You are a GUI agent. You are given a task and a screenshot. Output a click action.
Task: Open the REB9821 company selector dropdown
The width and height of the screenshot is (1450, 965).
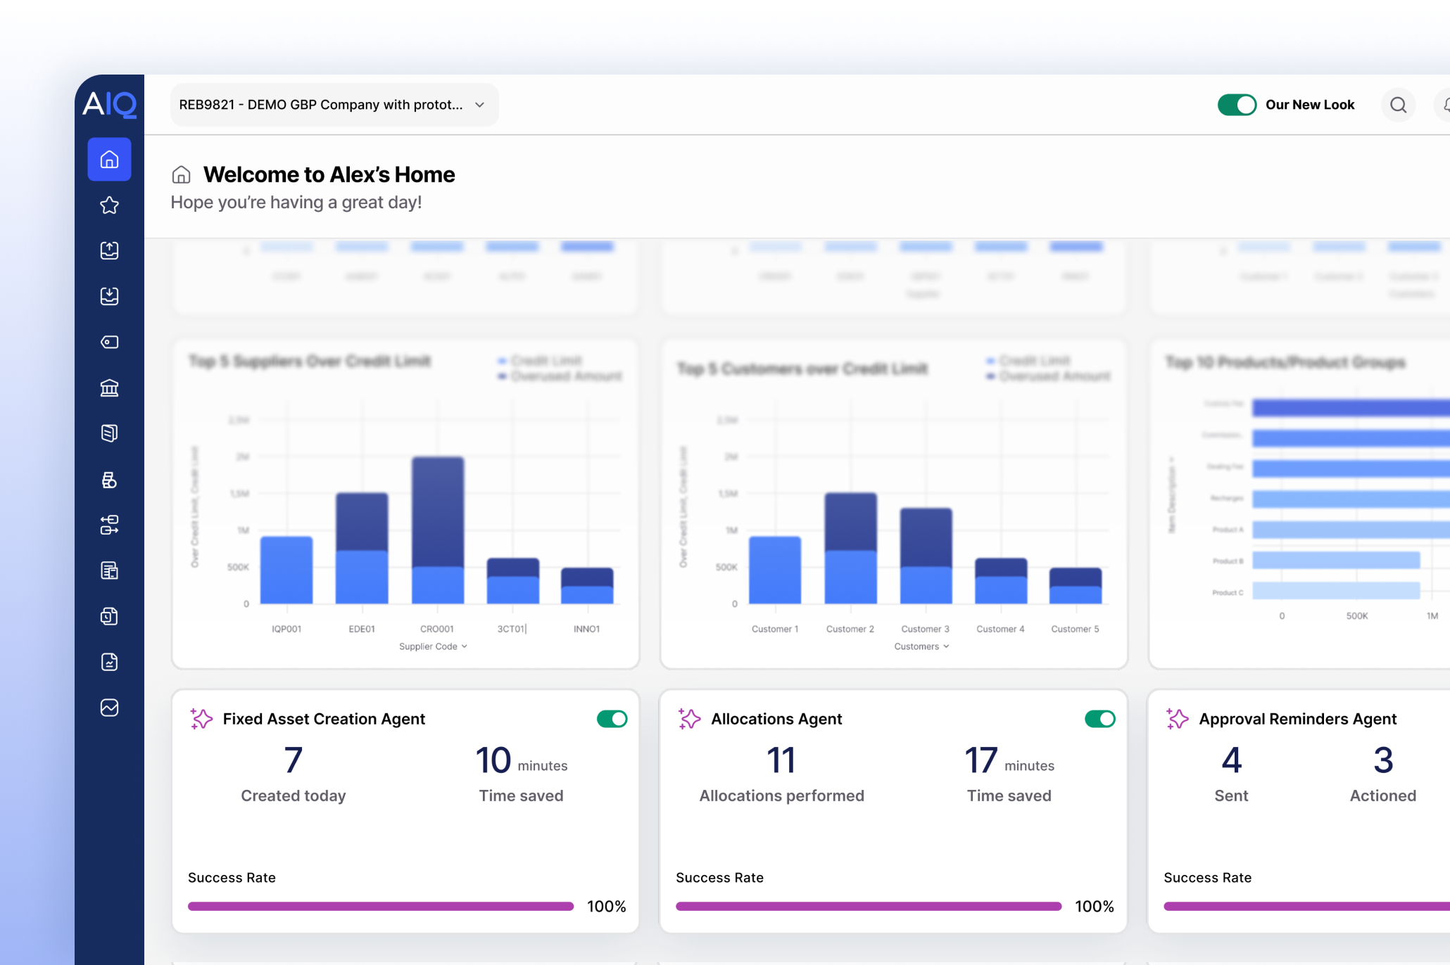[x=334, y=105]
